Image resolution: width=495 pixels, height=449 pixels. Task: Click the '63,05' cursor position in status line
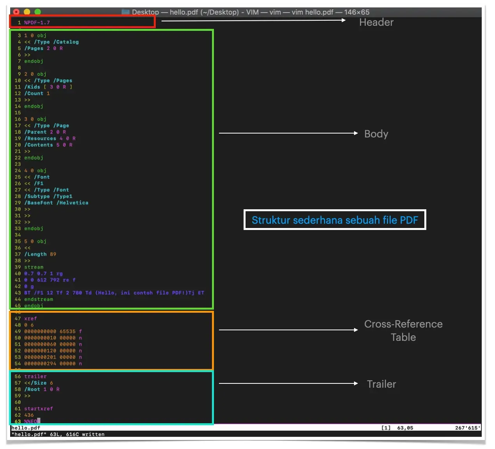click(x=405, y=428)
